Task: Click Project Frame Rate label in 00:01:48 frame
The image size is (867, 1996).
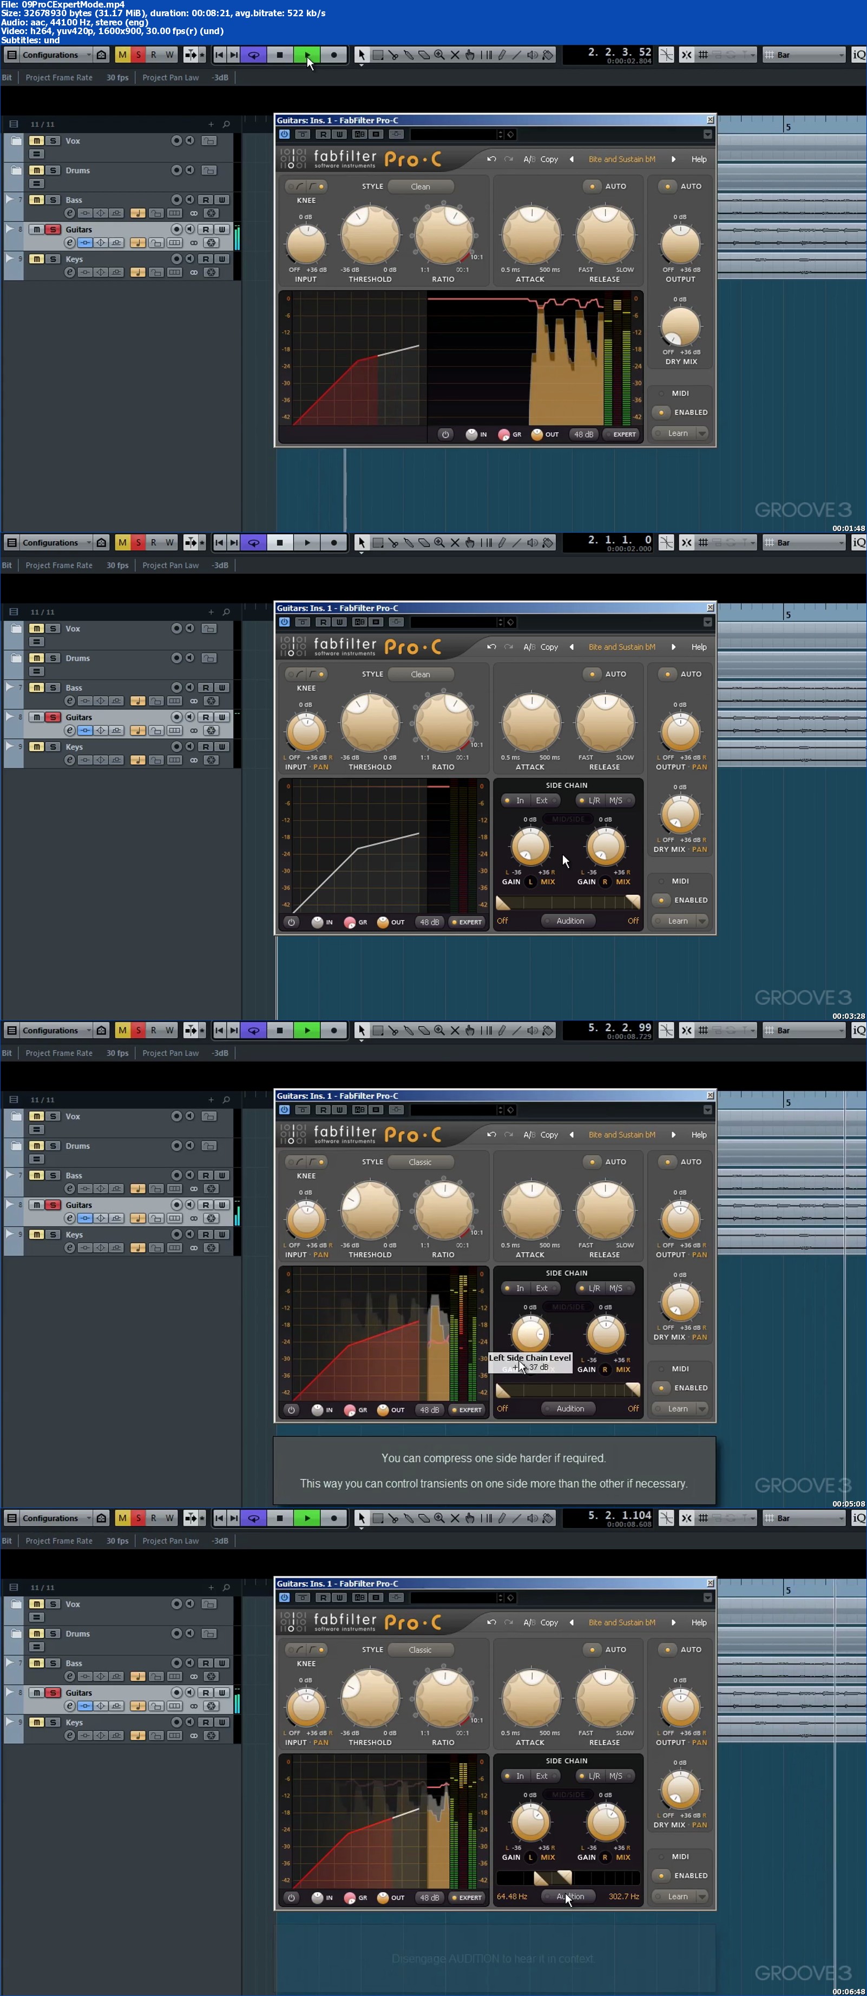Action: tap(59, 77)
